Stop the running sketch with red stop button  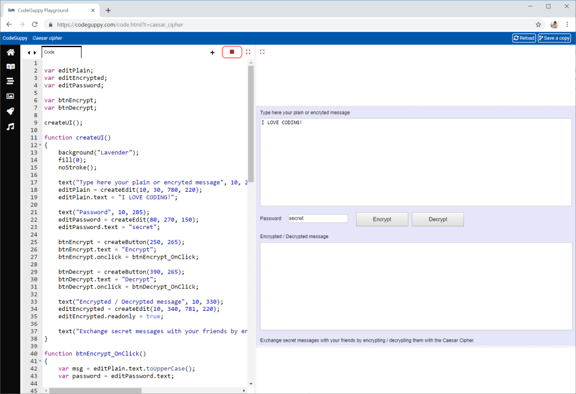232,51
